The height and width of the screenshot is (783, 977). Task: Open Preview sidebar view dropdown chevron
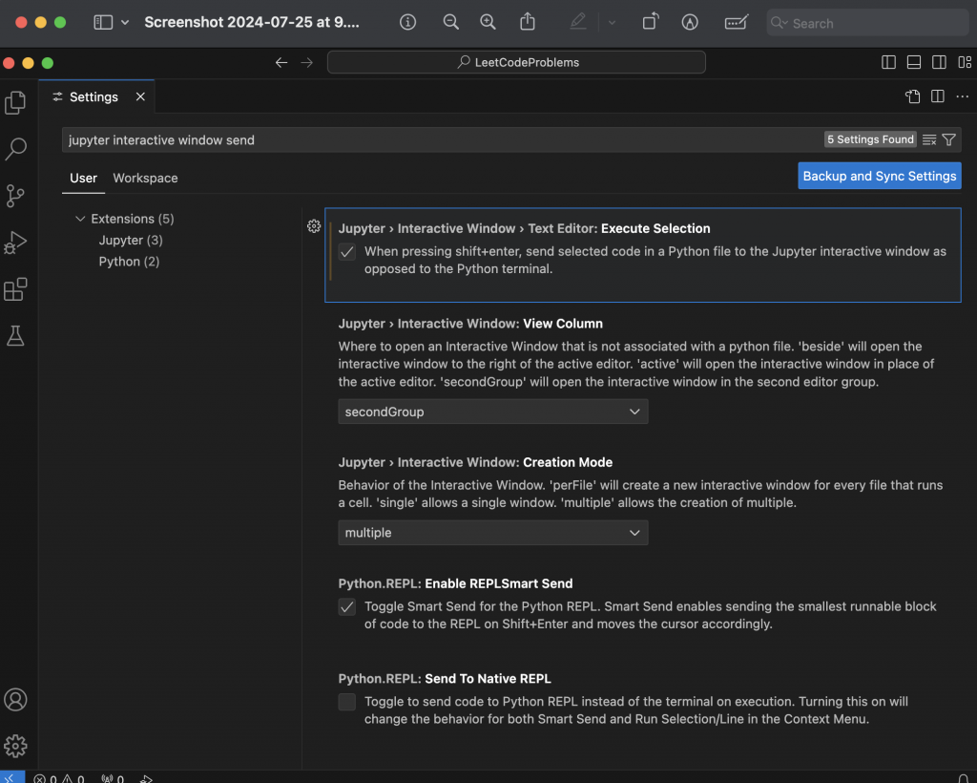pyautogui.click(x=125, y=23)
